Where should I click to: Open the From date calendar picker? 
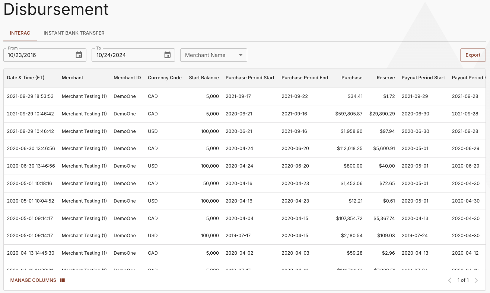(x=79, y=54)
